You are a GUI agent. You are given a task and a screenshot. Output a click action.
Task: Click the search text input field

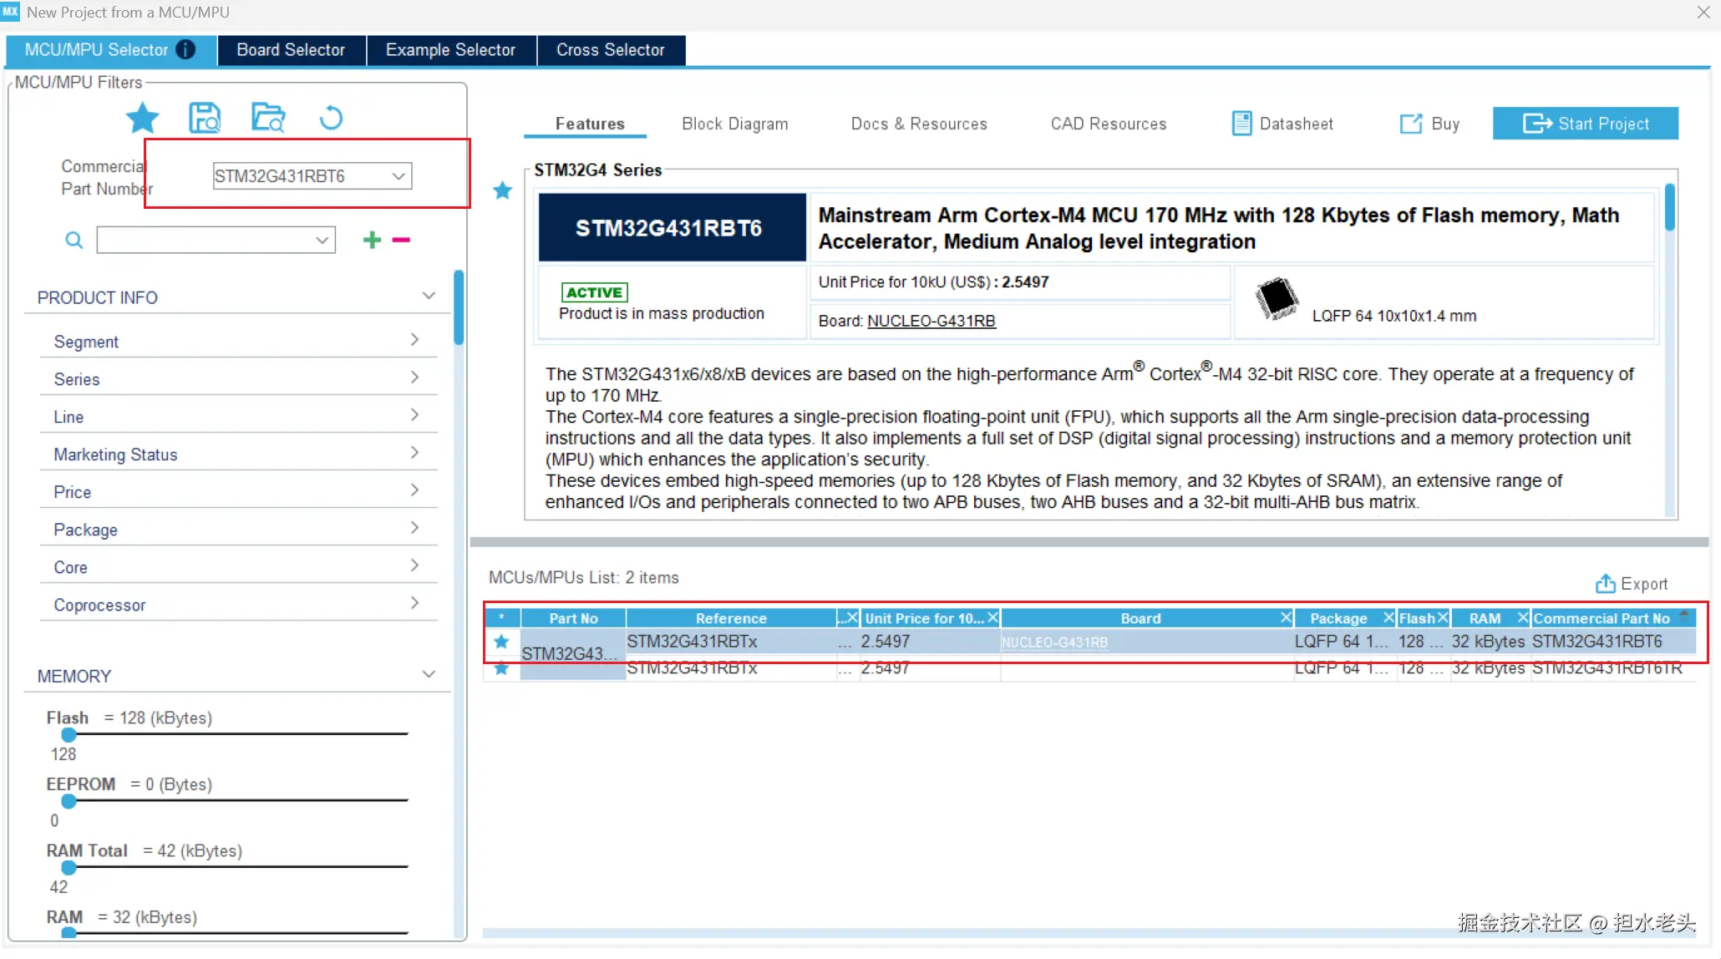pos(205,241)
